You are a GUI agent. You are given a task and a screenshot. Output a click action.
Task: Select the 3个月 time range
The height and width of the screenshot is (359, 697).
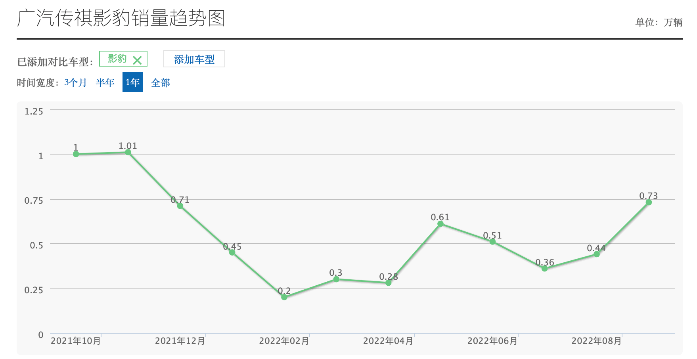click(x=75, y=82)
